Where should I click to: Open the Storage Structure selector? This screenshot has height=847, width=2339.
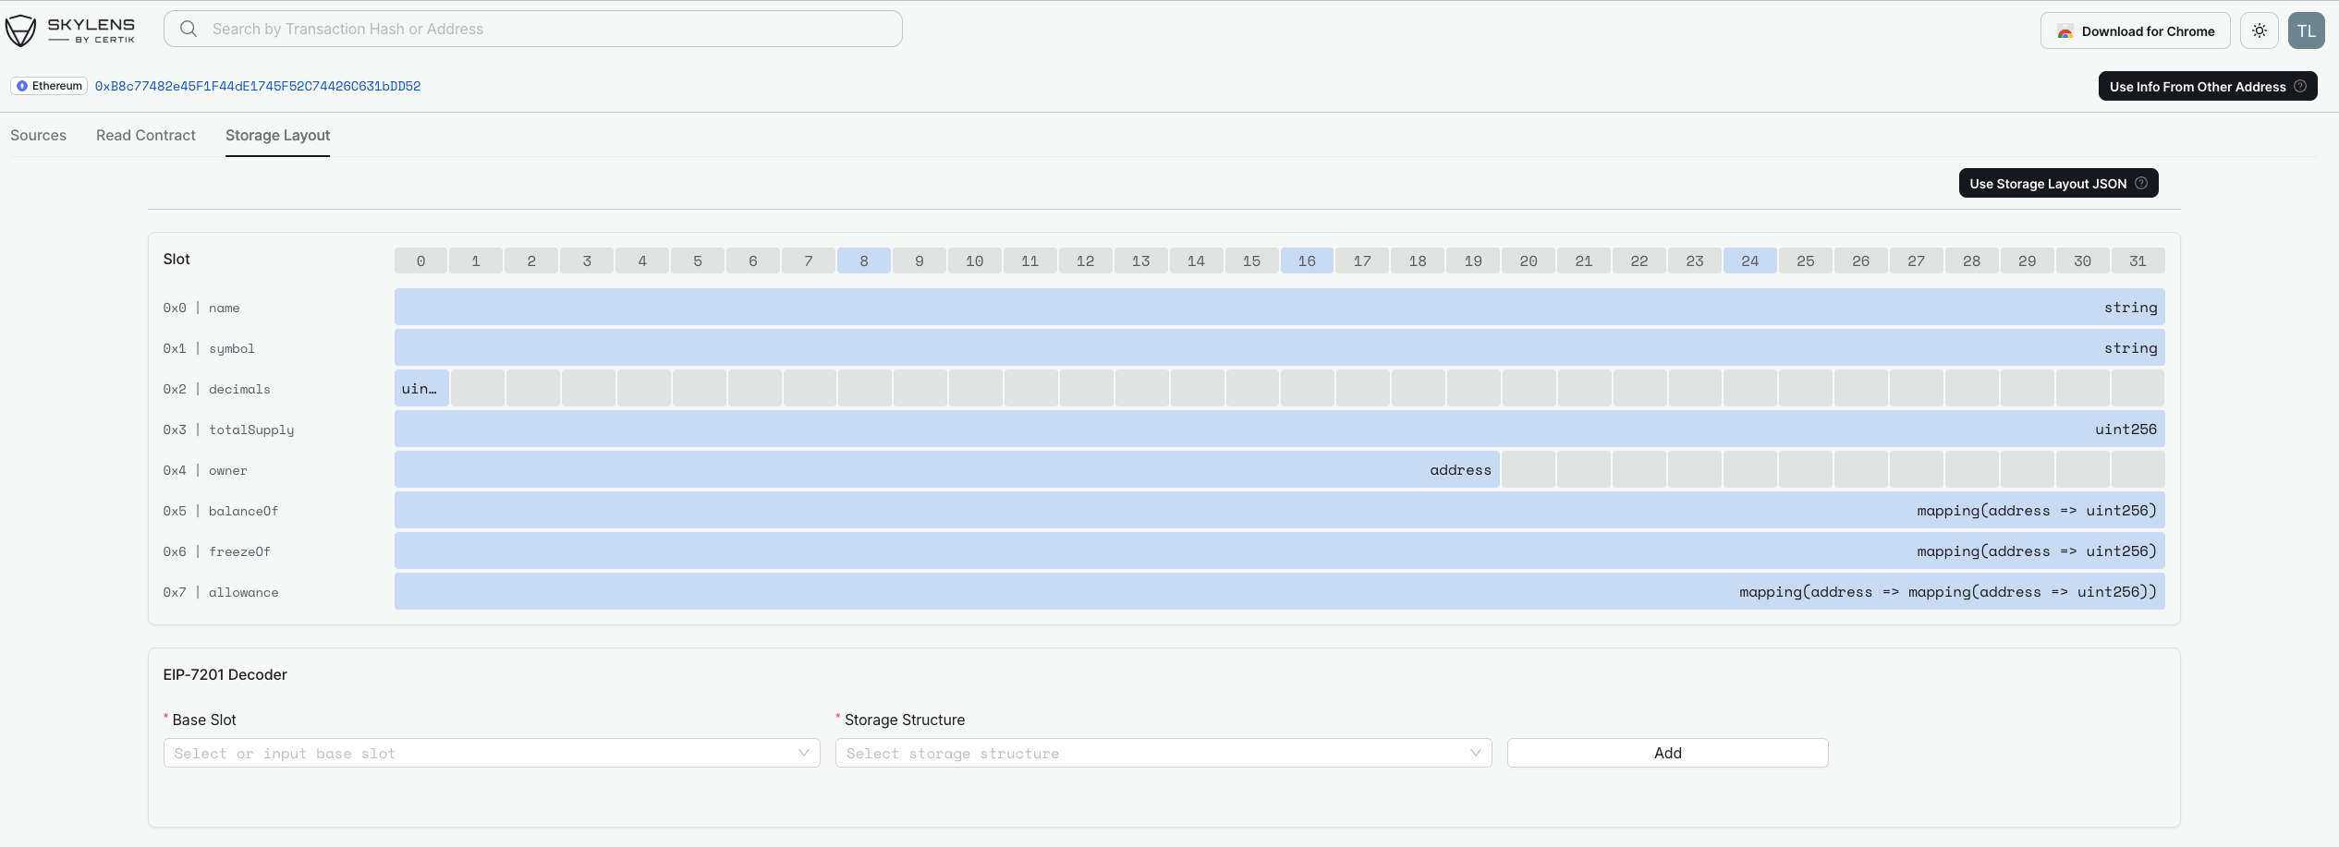coord(1163,753)
